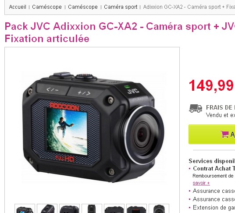The height and width of the screenshot is (213, 235).
Task: Select the third gallery thumbnail image
Action: click(69, 208)
